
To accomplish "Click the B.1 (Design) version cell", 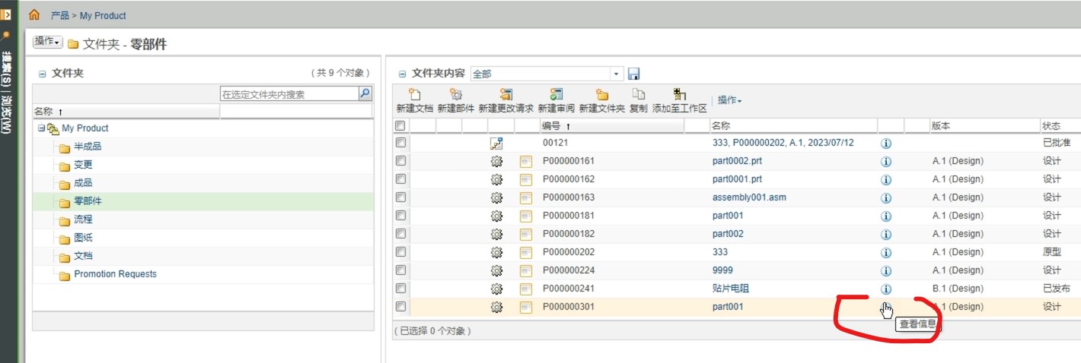I will 958,289.
